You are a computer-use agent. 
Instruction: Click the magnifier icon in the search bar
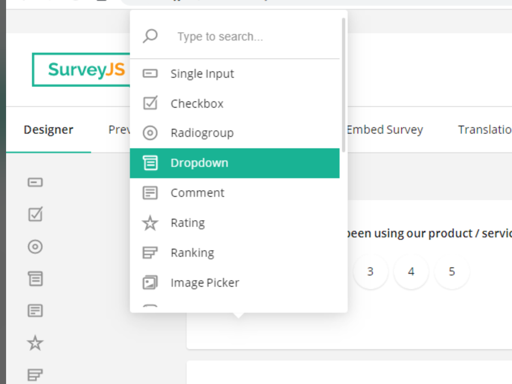[x=150, y=36]
